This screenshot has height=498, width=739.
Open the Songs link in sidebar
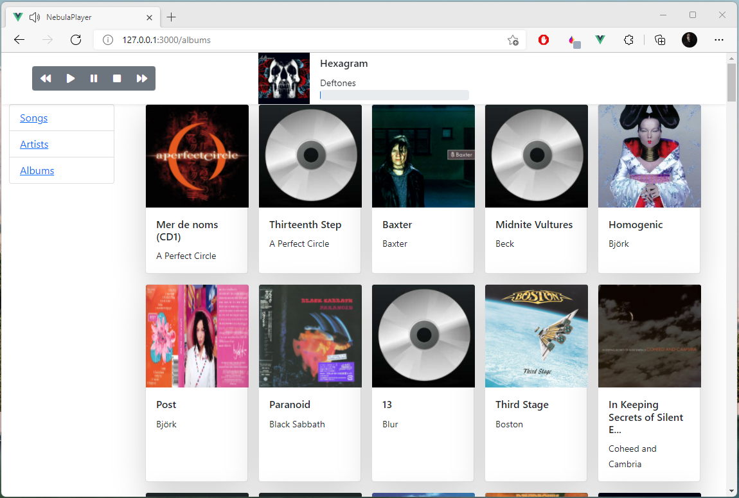(x=33, y=118)
